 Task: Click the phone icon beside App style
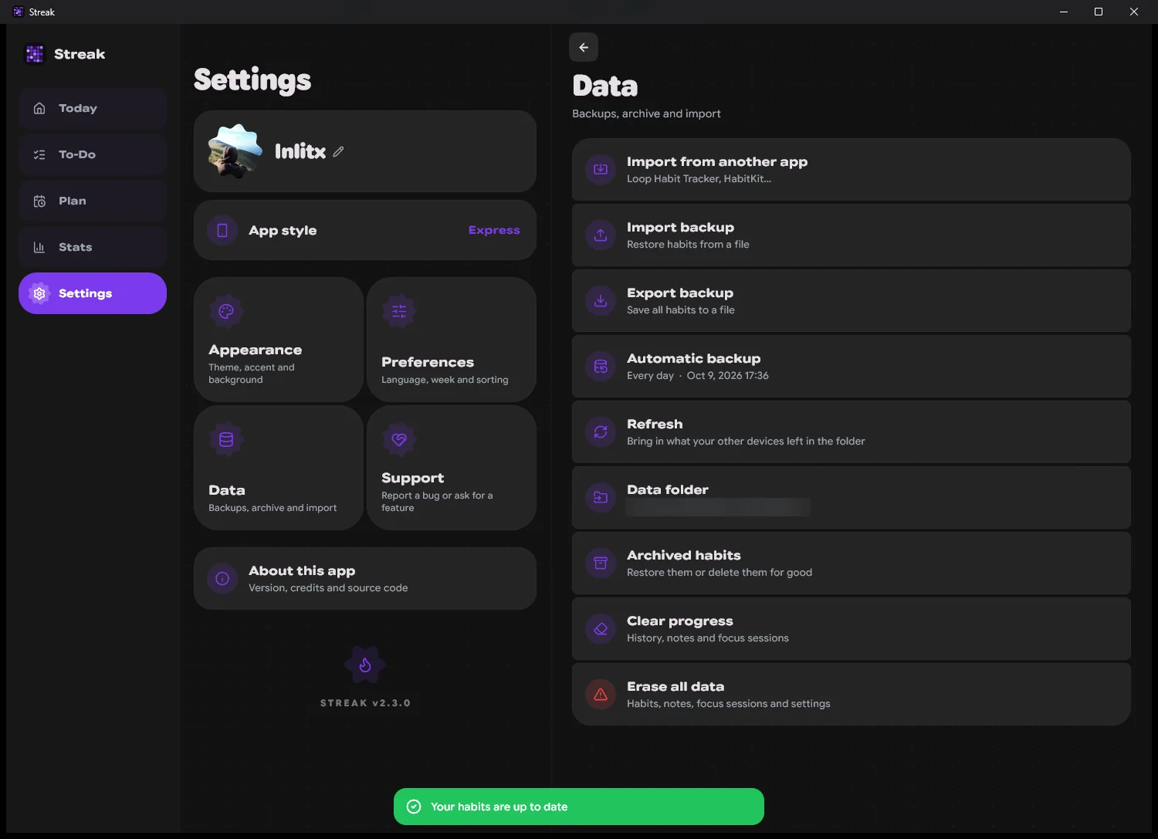click(x=222, y=230)
